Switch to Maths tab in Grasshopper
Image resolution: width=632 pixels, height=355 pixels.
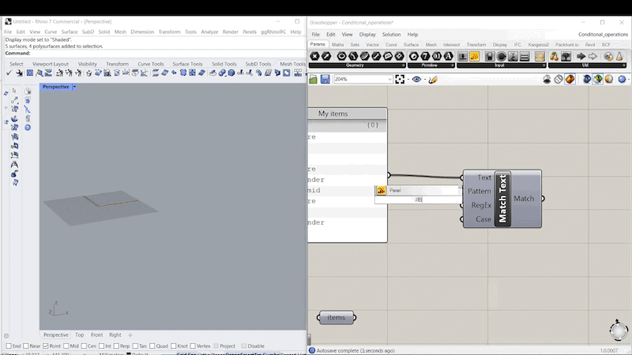pos(338,45)
